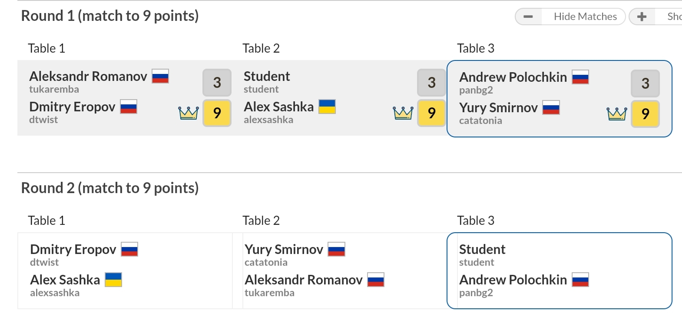682x317 pixels.
Task: Click the Round 2 Table 2 label
Action: coord(261,220)
